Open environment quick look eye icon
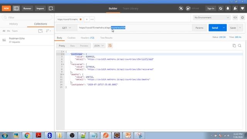This screenshot has height=139, width=247. tap(235, 17)
